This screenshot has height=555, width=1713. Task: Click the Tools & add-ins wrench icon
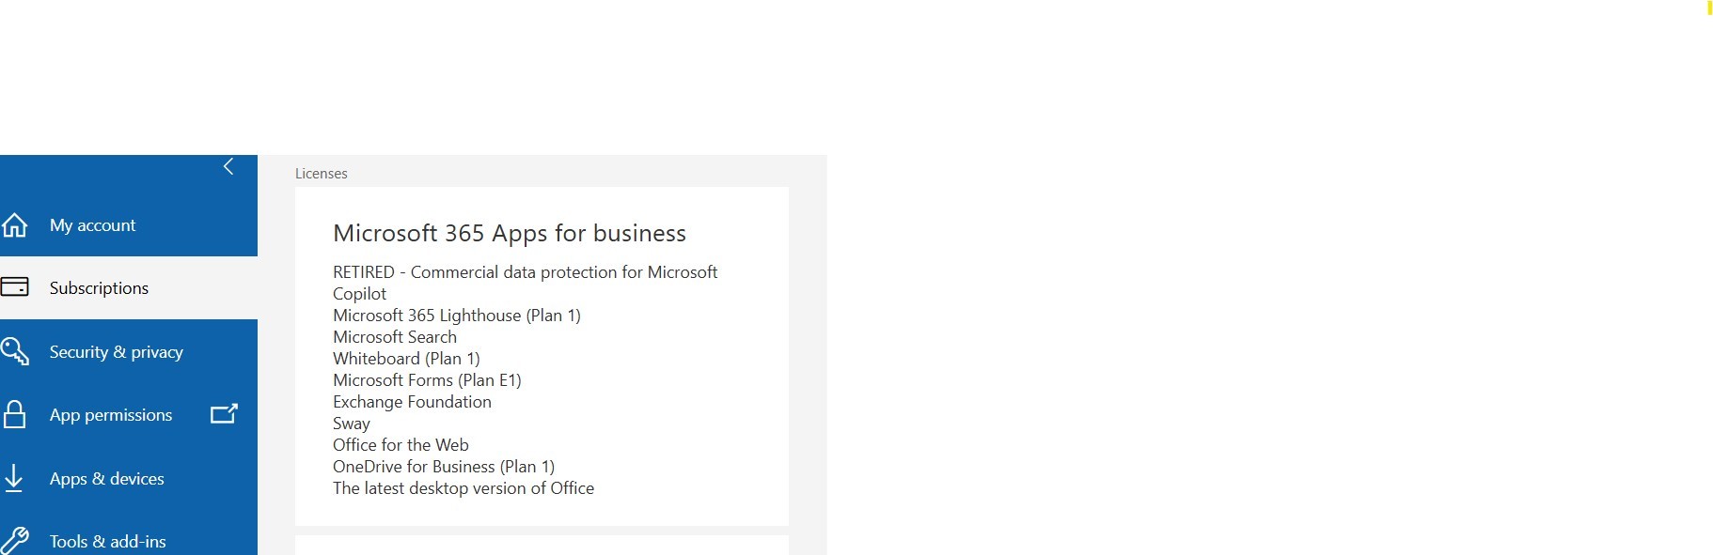15,539
